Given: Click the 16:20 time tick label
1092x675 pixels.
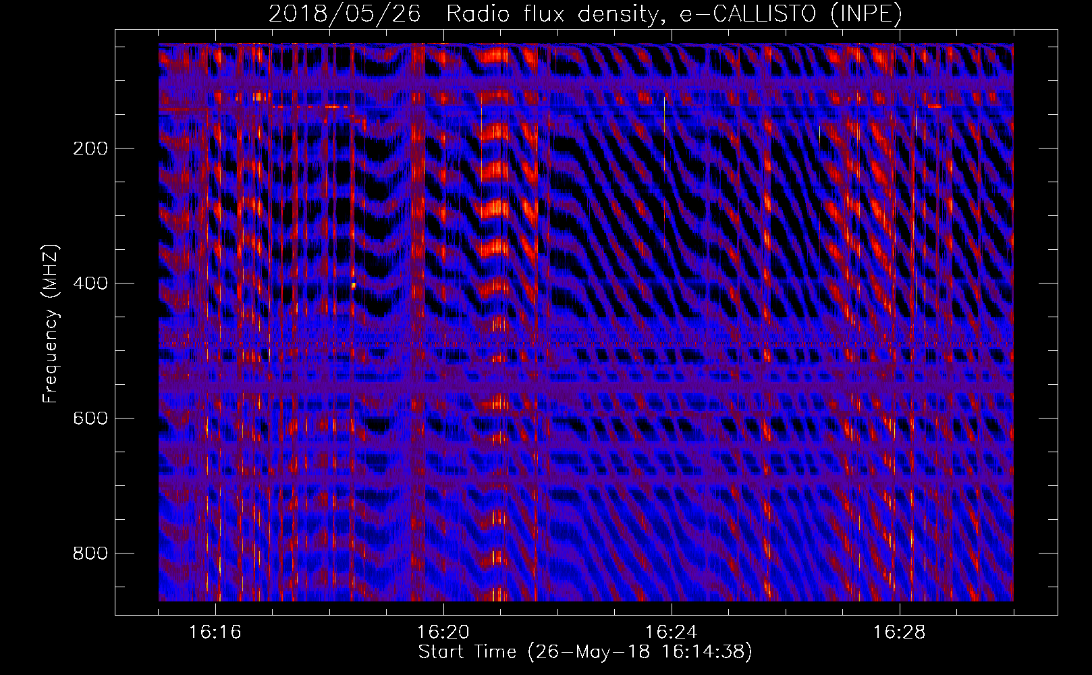Looking at the screenshot, I should tap(443, 632).
